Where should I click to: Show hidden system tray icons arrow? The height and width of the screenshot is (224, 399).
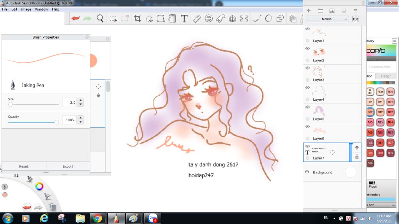(x=334, y=219)
